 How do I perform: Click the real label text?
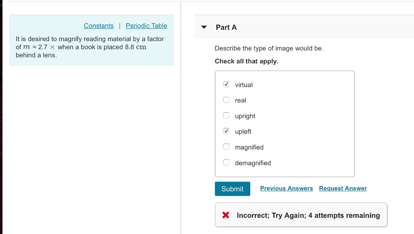coord(241,100)
